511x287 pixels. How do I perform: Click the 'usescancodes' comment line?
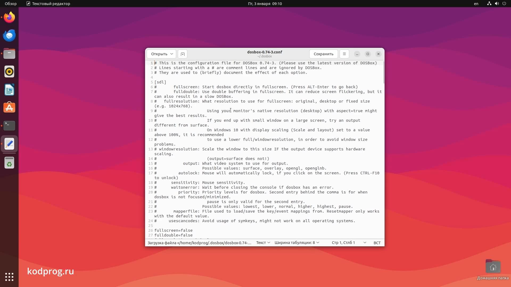pos(255,221)
